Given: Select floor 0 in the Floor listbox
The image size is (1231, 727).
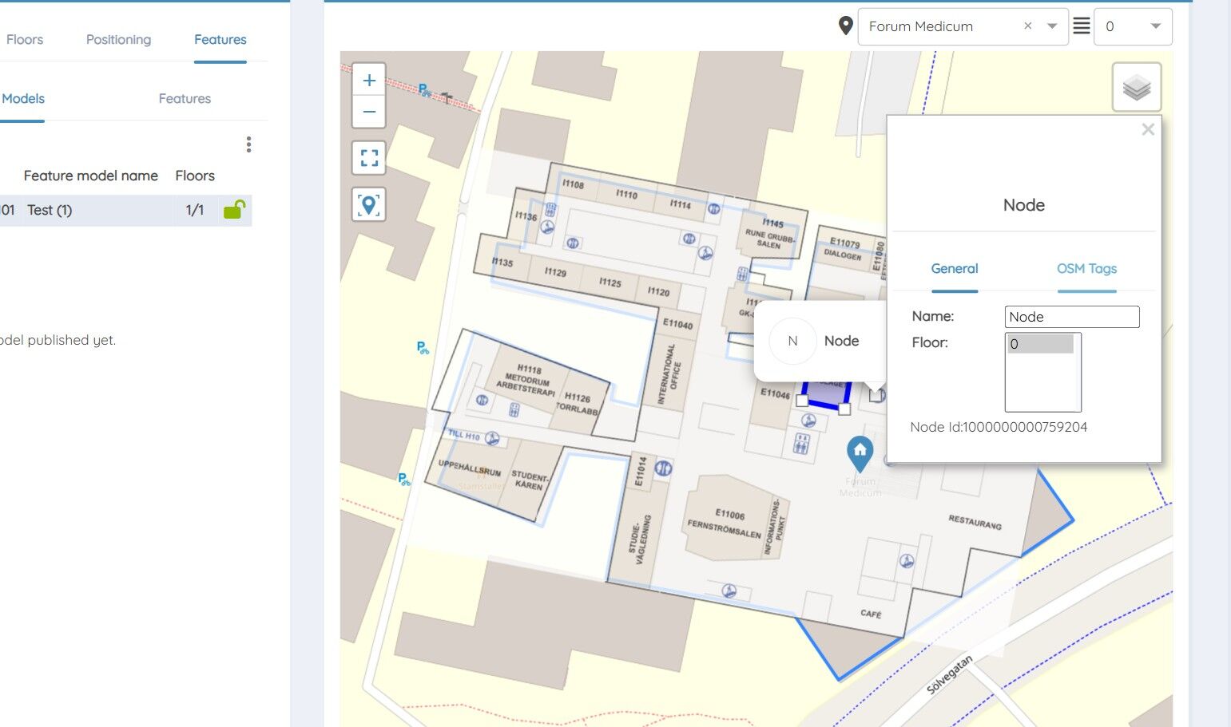Looking at the screenshot, I should click(x=1041, y=345).
